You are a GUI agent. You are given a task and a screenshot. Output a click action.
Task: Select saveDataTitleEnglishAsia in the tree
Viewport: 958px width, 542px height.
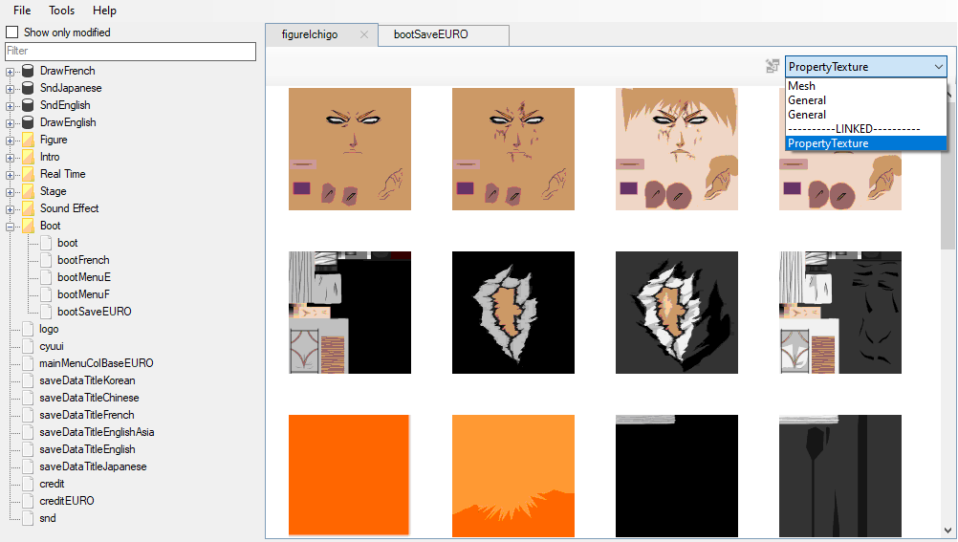coord(97,432)
